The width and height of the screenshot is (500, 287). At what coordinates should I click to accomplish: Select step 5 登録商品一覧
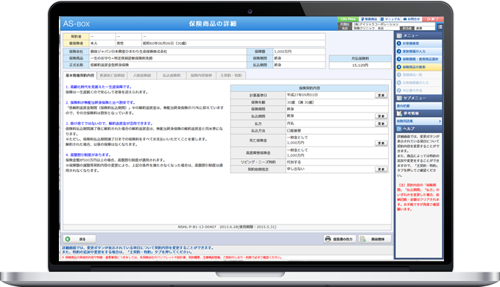tap(419, 74)
